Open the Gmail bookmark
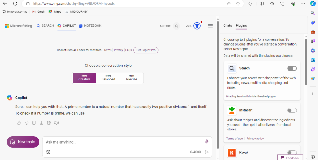 click(38, 12)
